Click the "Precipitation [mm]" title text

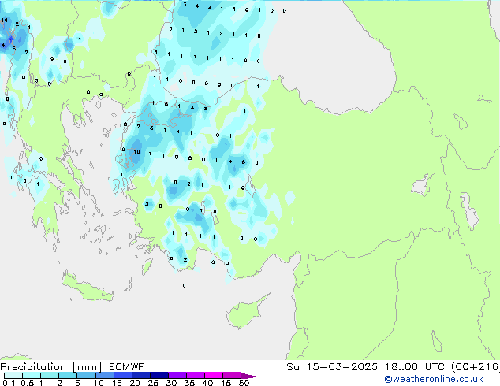(51, 367)
